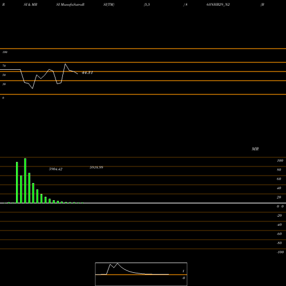Click the 'SI MunafaSutraR' header text
The height and width of the screenshot is (286, 286).
pyautogui.click(x=70, y=5)
